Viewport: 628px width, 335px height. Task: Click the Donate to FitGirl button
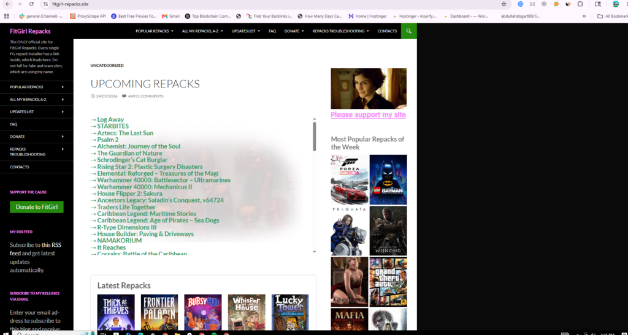click(36, 207)
